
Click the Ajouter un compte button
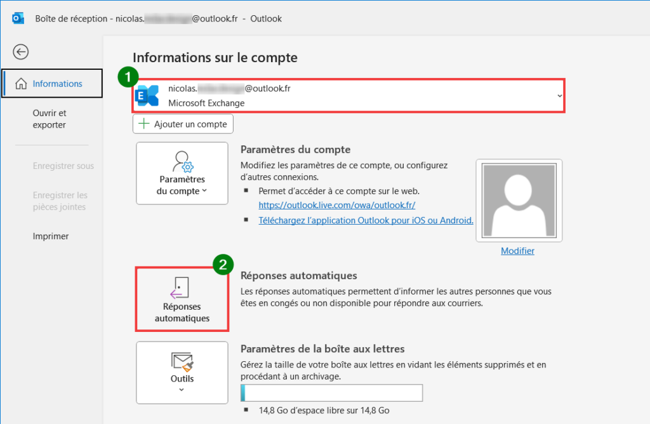pyautogui.click(x=183, y=124)
